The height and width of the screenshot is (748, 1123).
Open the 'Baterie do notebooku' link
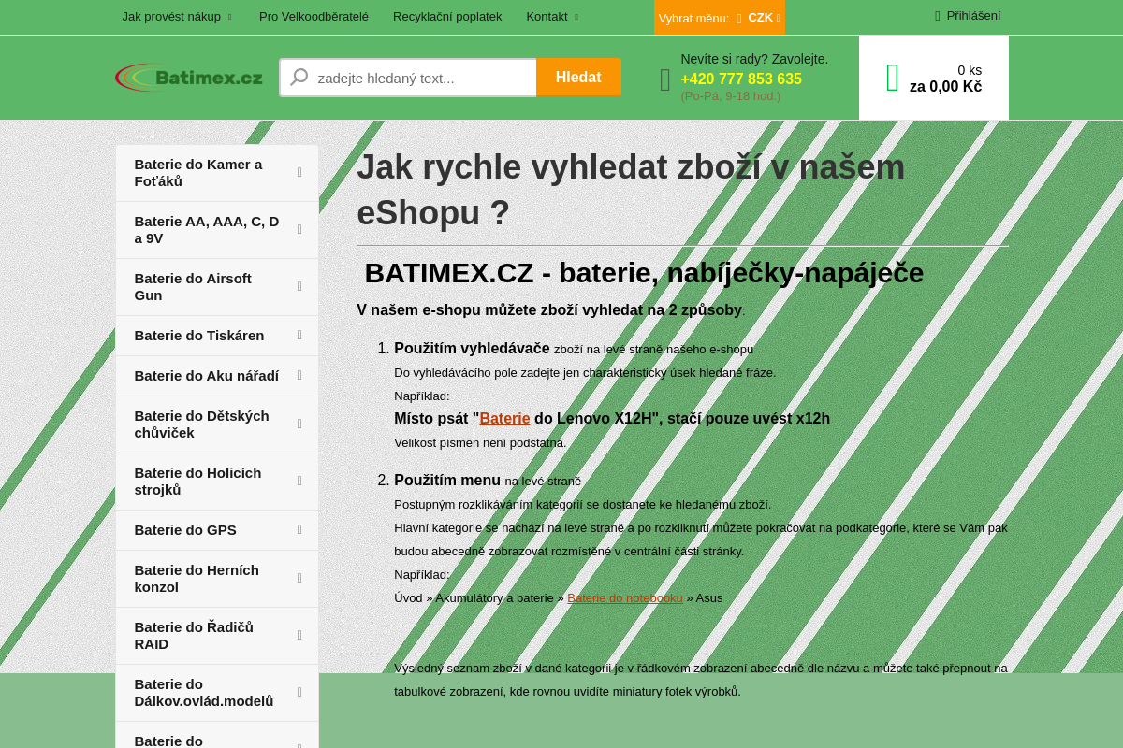pyautogui.click(x=625, y=597)
